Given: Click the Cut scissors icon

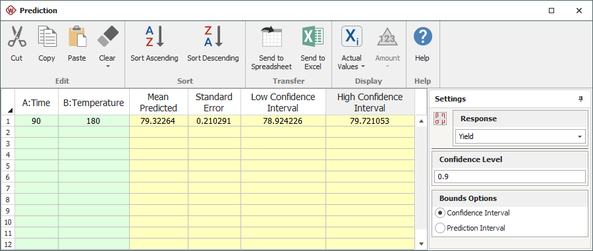Looking at the screenshot, I should 16,37.
